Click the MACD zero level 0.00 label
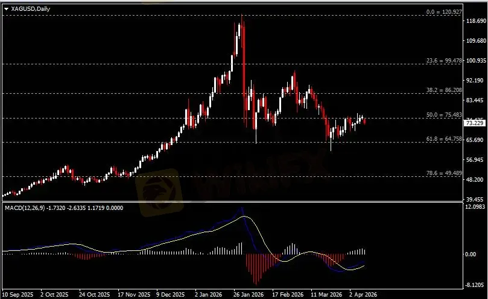 click(471, 254)
